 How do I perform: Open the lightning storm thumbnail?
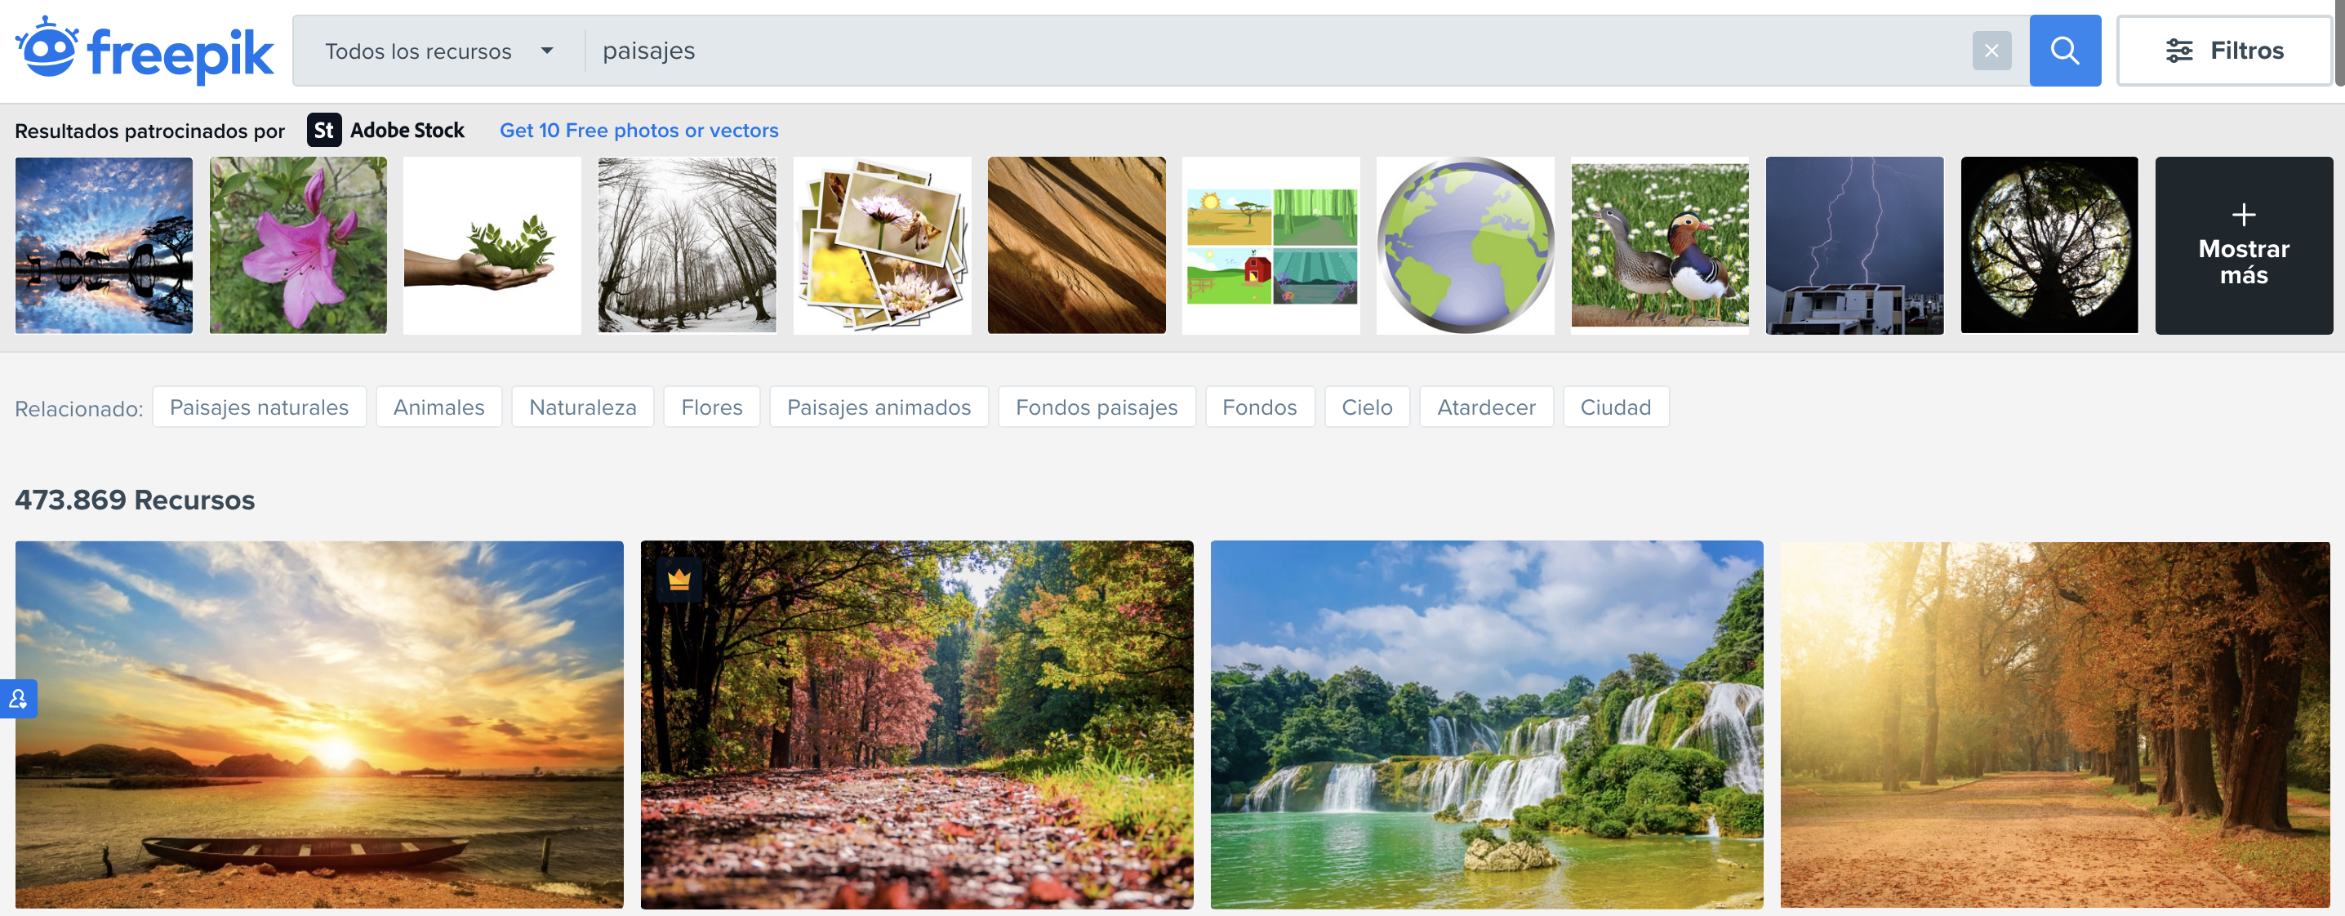[1854, 246]
